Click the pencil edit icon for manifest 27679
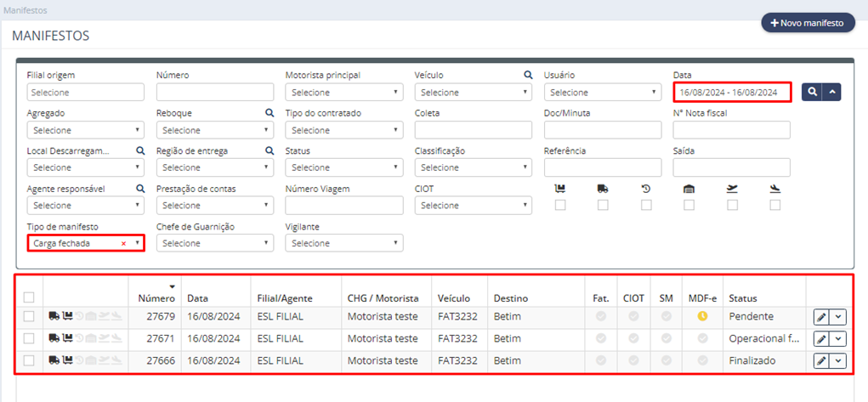The width and height of the screenshot is (868, 402). [x=822, y=317]
